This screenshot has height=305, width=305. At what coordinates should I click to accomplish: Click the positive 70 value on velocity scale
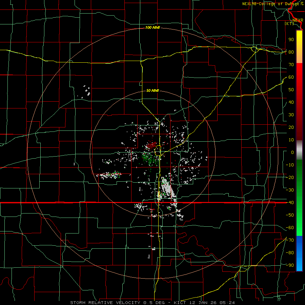coord(291,65)
